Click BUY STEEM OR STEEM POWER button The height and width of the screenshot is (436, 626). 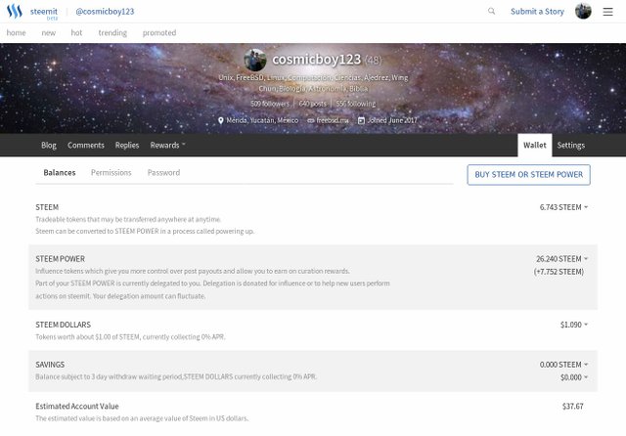point(528,175)
